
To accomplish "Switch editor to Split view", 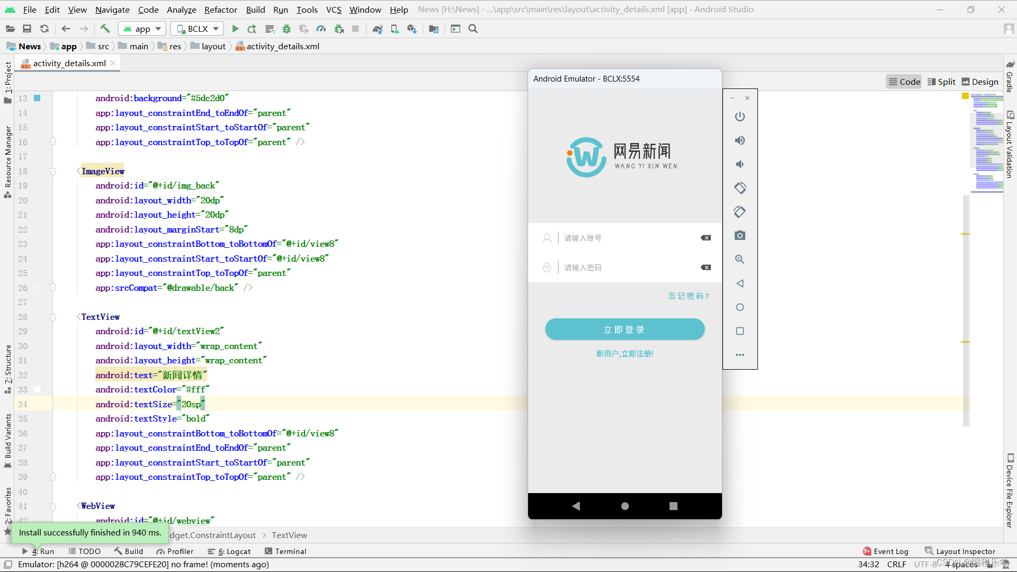I will (x=941, y=82).
